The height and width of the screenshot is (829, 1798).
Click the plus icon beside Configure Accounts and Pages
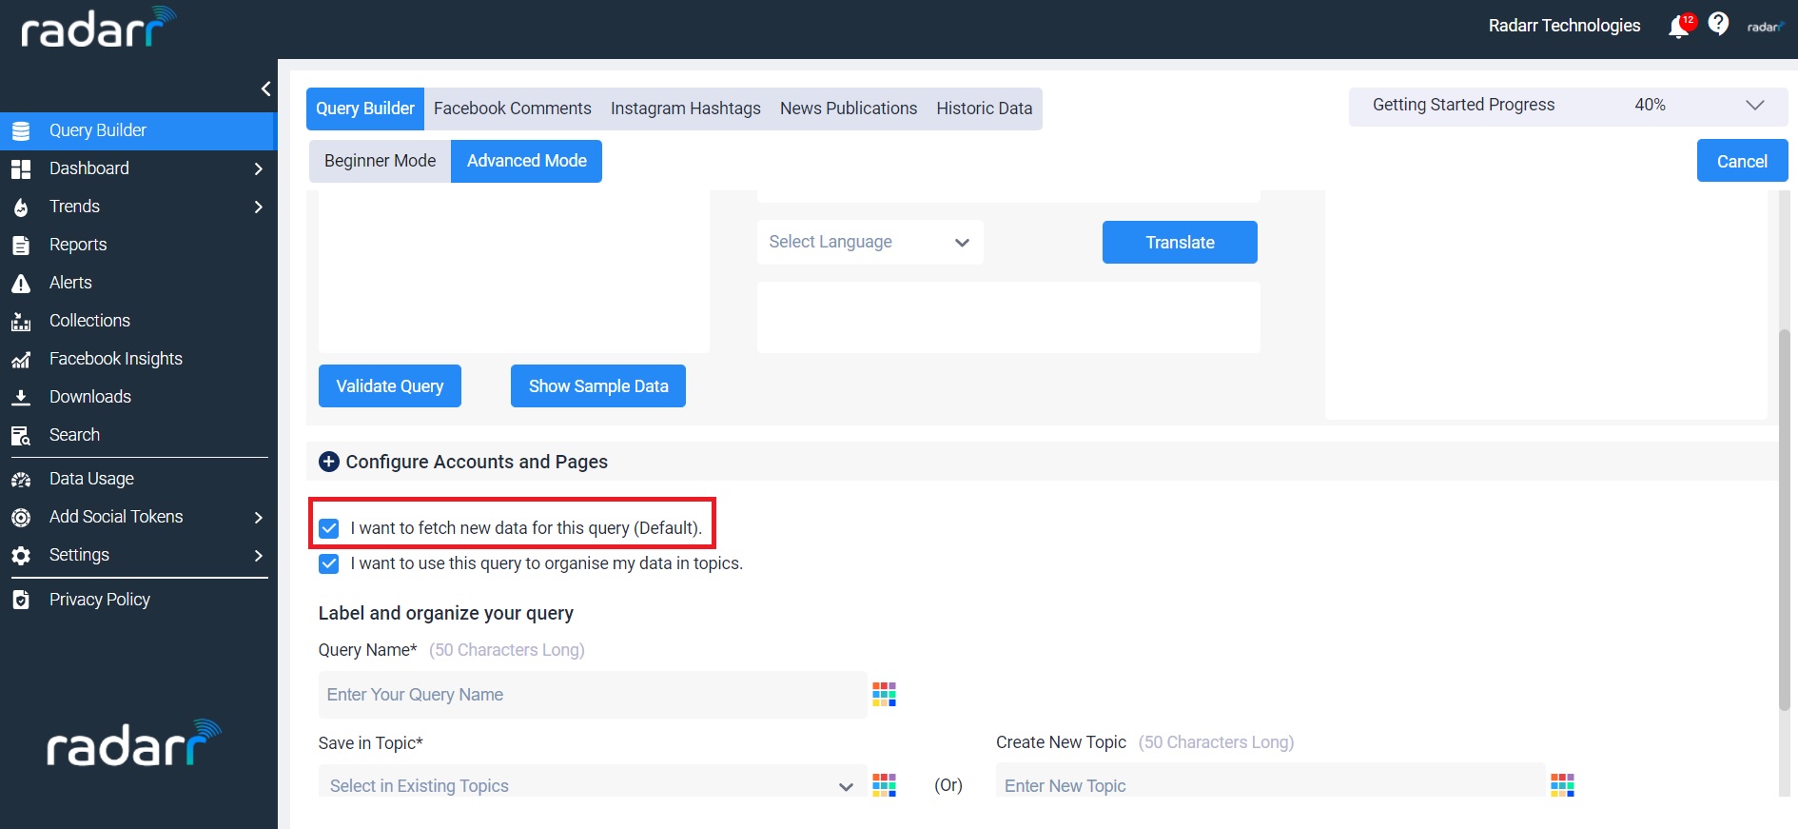(329, 462)
